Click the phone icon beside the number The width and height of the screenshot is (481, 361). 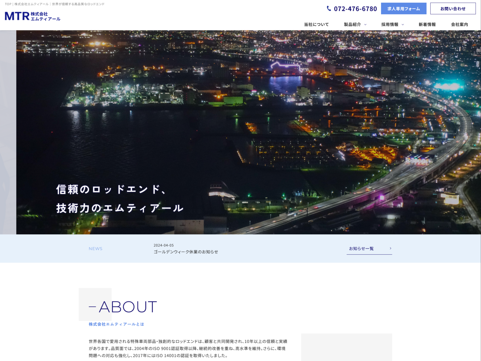(x=329, y=9)
